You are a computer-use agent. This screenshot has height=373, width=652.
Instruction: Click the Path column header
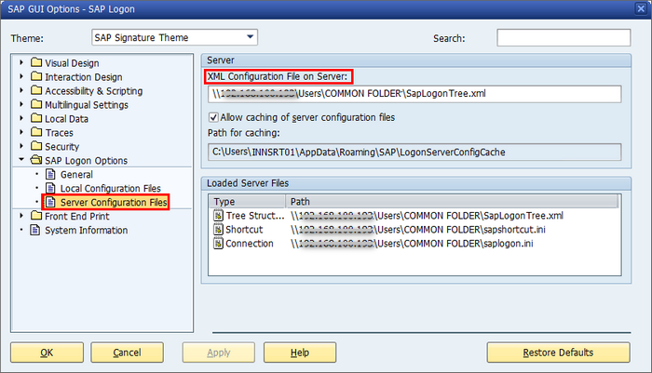tap(452, 202)
